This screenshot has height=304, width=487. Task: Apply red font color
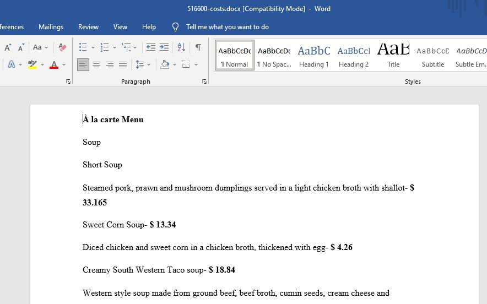[54, 64]
